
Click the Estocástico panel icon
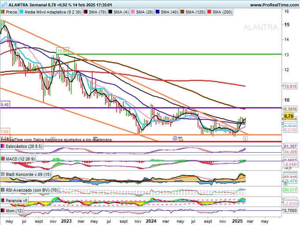tap(3, 146)
